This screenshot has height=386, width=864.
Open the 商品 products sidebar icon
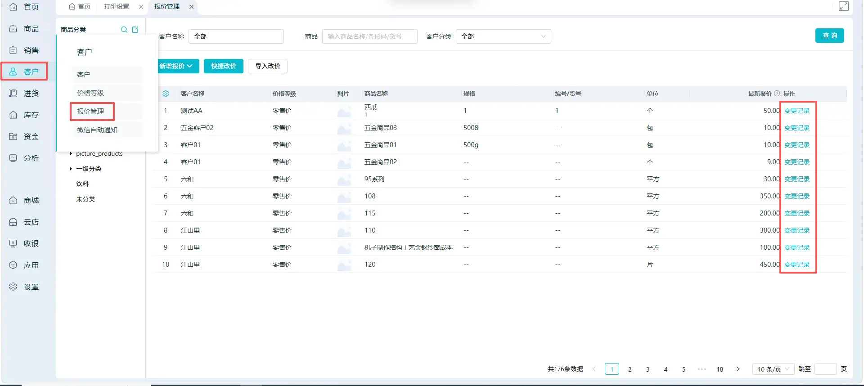pos(13,28)
